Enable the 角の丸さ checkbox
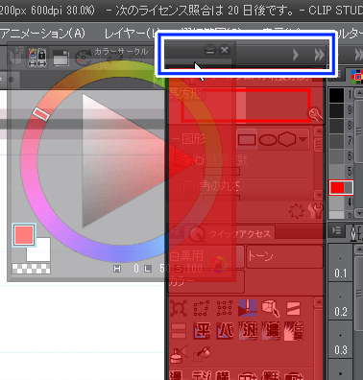The image size is (363, 380). 189,186
